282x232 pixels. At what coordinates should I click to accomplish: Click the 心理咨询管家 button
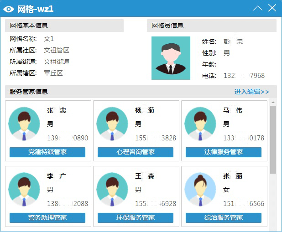tap(136, 152)
